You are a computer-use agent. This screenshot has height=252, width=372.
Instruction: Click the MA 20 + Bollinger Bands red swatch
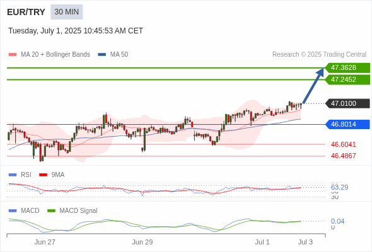coord(13,55)
